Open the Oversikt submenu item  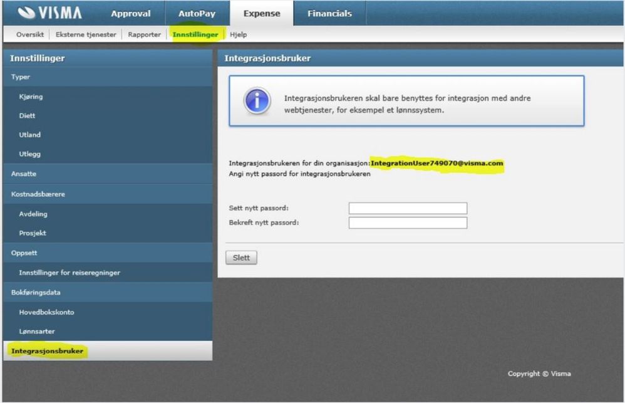tap(30, 34)
